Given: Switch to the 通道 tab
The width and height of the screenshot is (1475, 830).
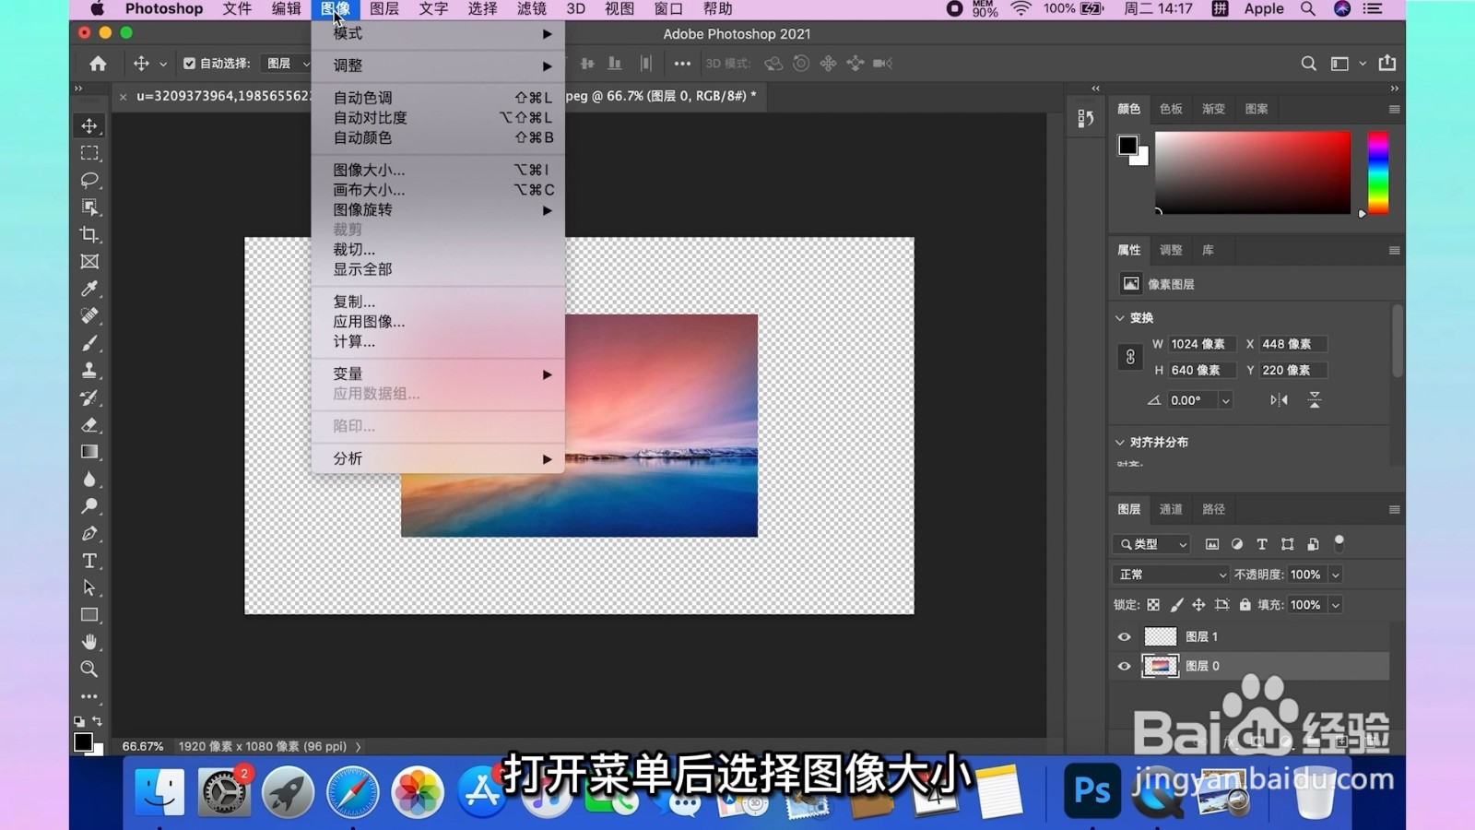Looking at the screenshot, I should pos(1170,508).
